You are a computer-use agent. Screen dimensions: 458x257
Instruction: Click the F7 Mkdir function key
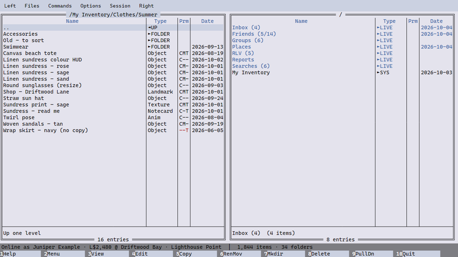(x=283, y=254)
